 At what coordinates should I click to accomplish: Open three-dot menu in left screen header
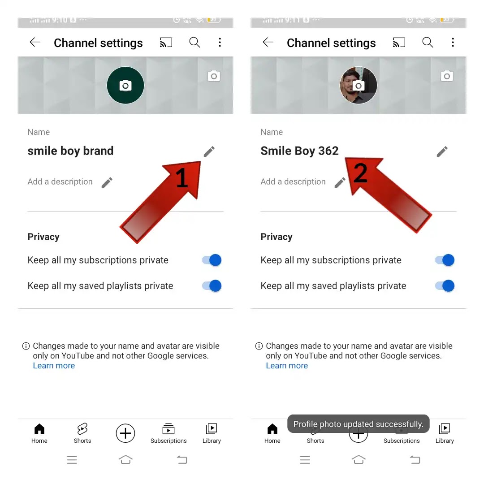tap(220, 42)
